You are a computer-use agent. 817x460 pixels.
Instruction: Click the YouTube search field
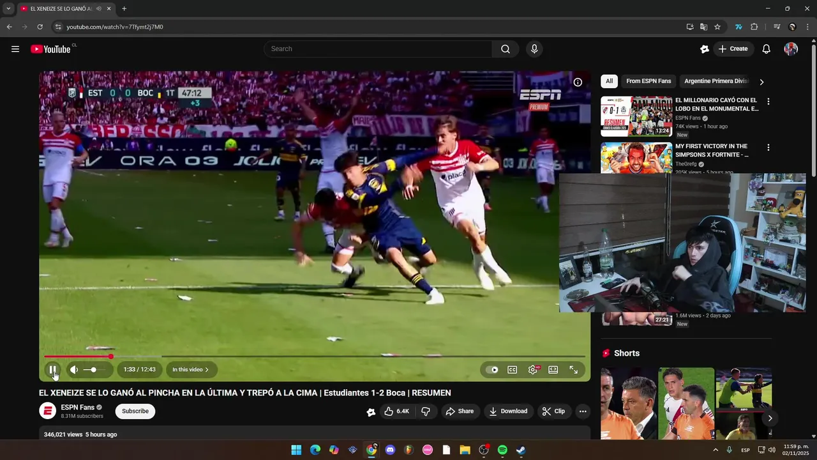[x=378, y=49]
